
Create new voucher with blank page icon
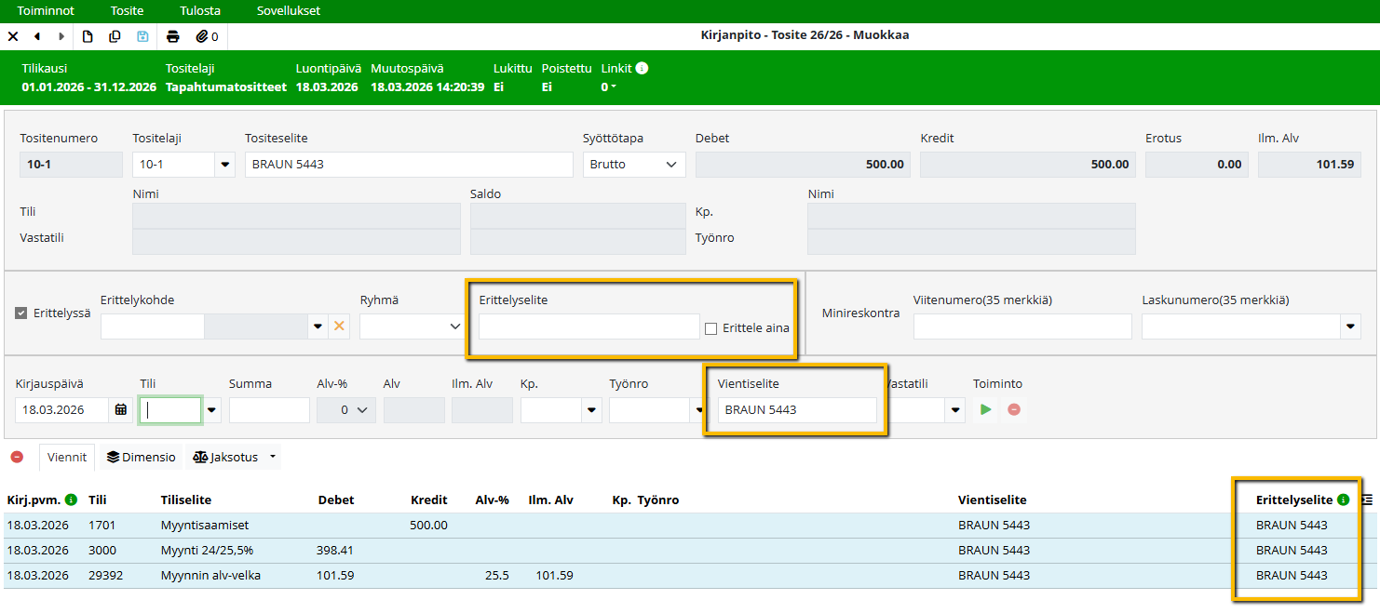point(88,36)
